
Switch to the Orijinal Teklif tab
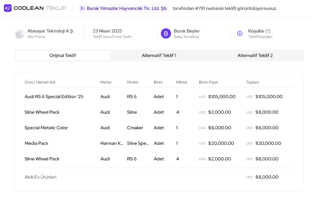tap(63, 55)
